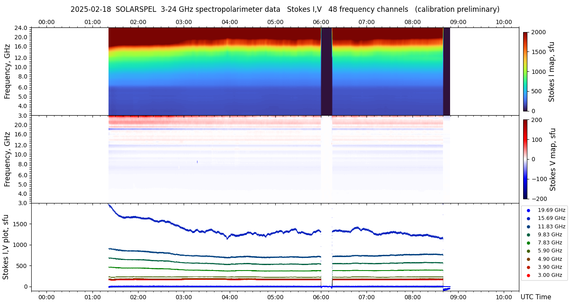Click the "Stokes I map, sfu" colorbar label
The height and width of the screenshot is (306, 570).
tap(552, 71)
